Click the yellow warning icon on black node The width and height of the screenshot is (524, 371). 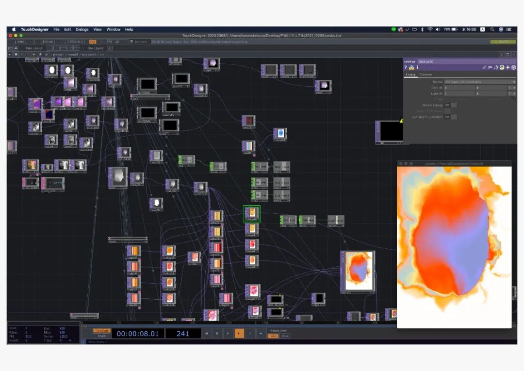[x=401, y=121]
